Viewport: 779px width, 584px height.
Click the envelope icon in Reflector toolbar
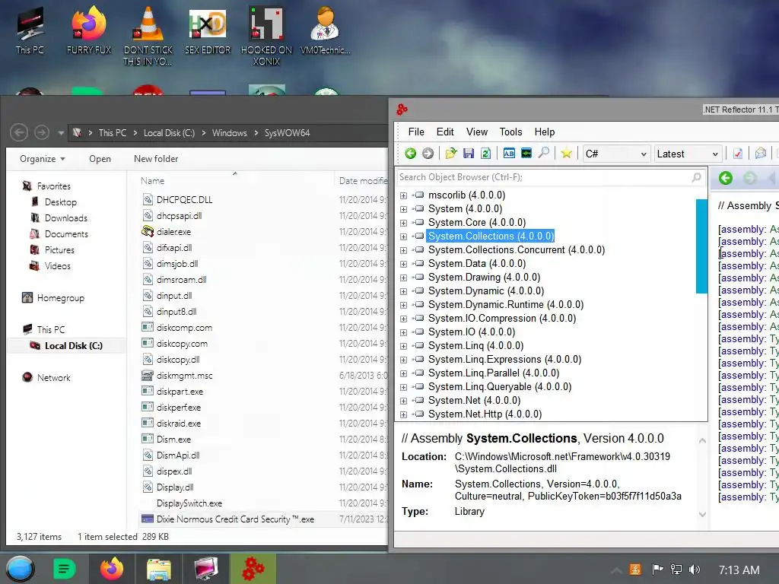click(760, 154)
